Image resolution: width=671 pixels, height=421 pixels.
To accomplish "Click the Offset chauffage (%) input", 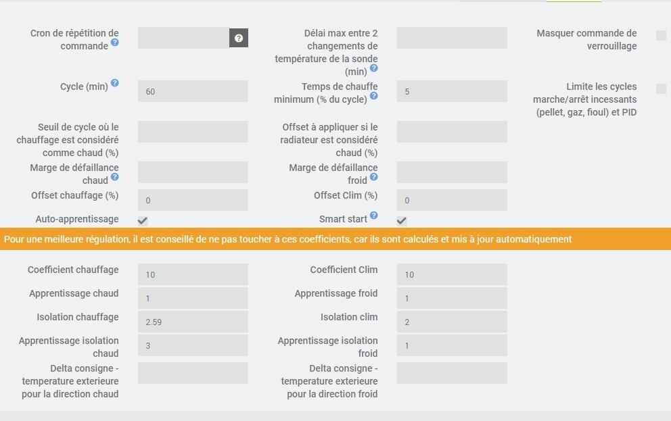I will pyautogui.click(x=193, y=200).
